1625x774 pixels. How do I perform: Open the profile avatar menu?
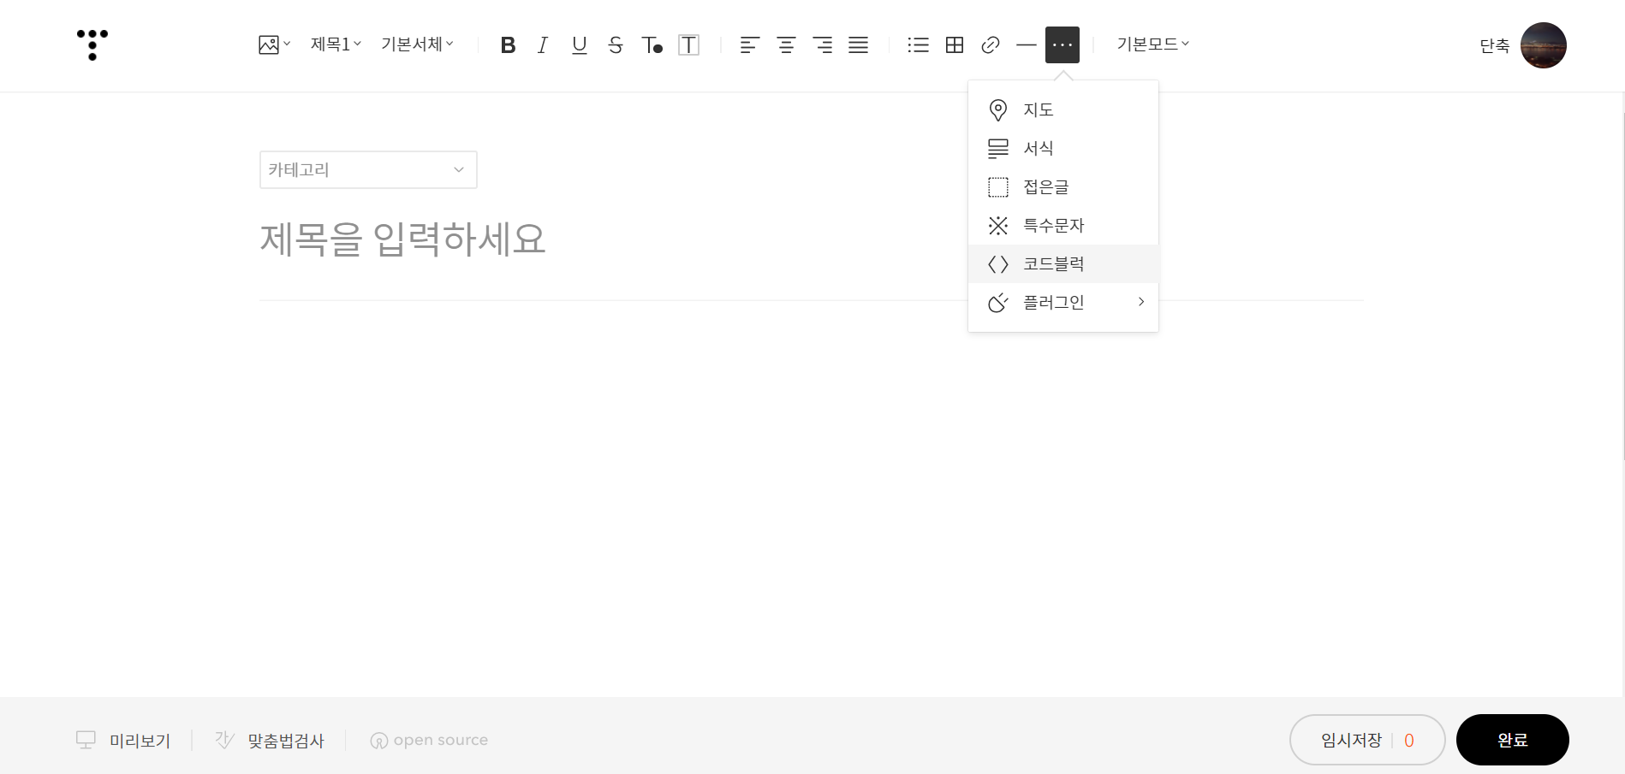pyautogui.click(x=1544, y=45)
